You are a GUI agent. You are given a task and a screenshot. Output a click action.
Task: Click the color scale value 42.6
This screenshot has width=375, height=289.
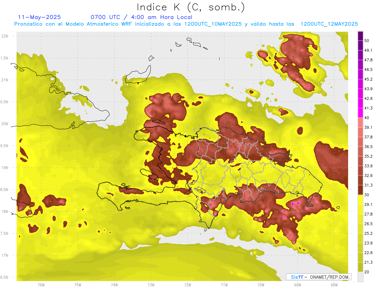[368, 99]
